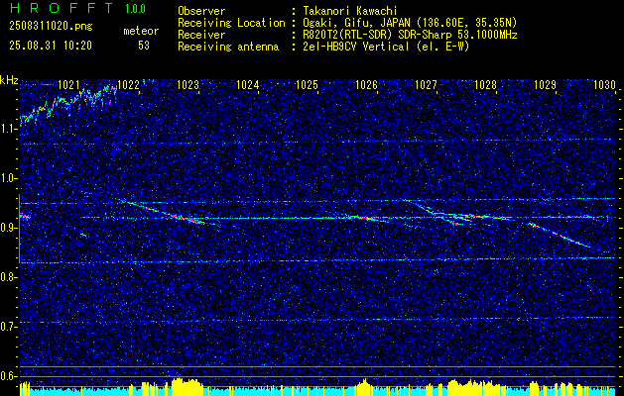Click the 1022 time marker

[129, 84]
